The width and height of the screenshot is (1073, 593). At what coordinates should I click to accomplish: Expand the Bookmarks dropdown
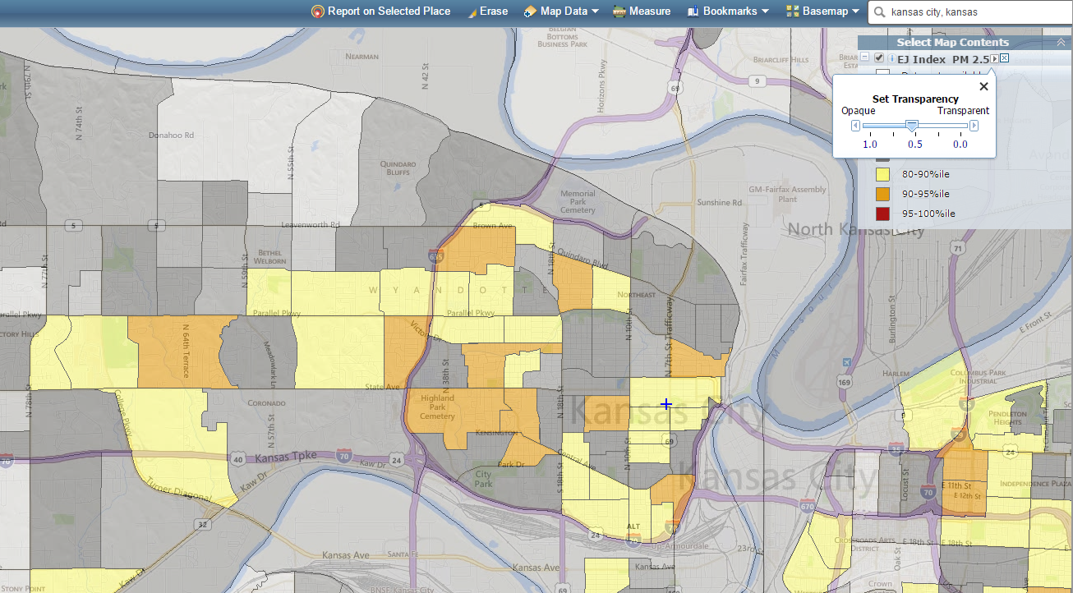728,11
